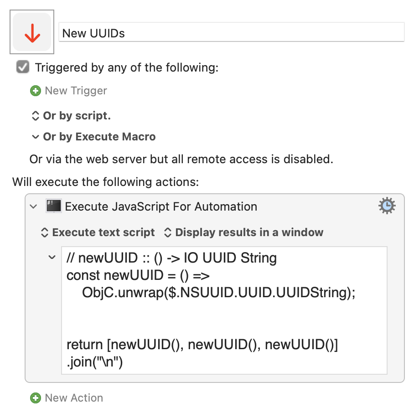
Task: Collapse the script text field chevron
Action: point(52,257)
